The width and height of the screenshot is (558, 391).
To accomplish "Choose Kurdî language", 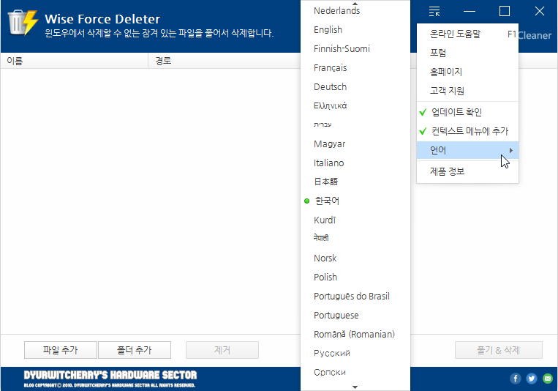I will pyautogui.click(x=355, y=220).
